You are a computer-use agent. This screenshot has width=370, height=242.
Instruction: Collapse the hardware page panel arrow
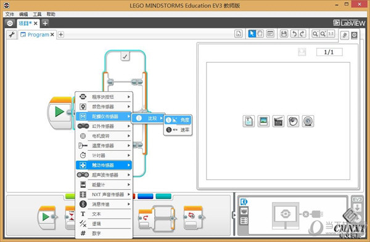pyautogui.click(x=234, y=215)
